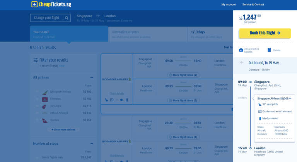
Task: Tick the Ethiopian Airlines checkbox
Action: point(37,92)
